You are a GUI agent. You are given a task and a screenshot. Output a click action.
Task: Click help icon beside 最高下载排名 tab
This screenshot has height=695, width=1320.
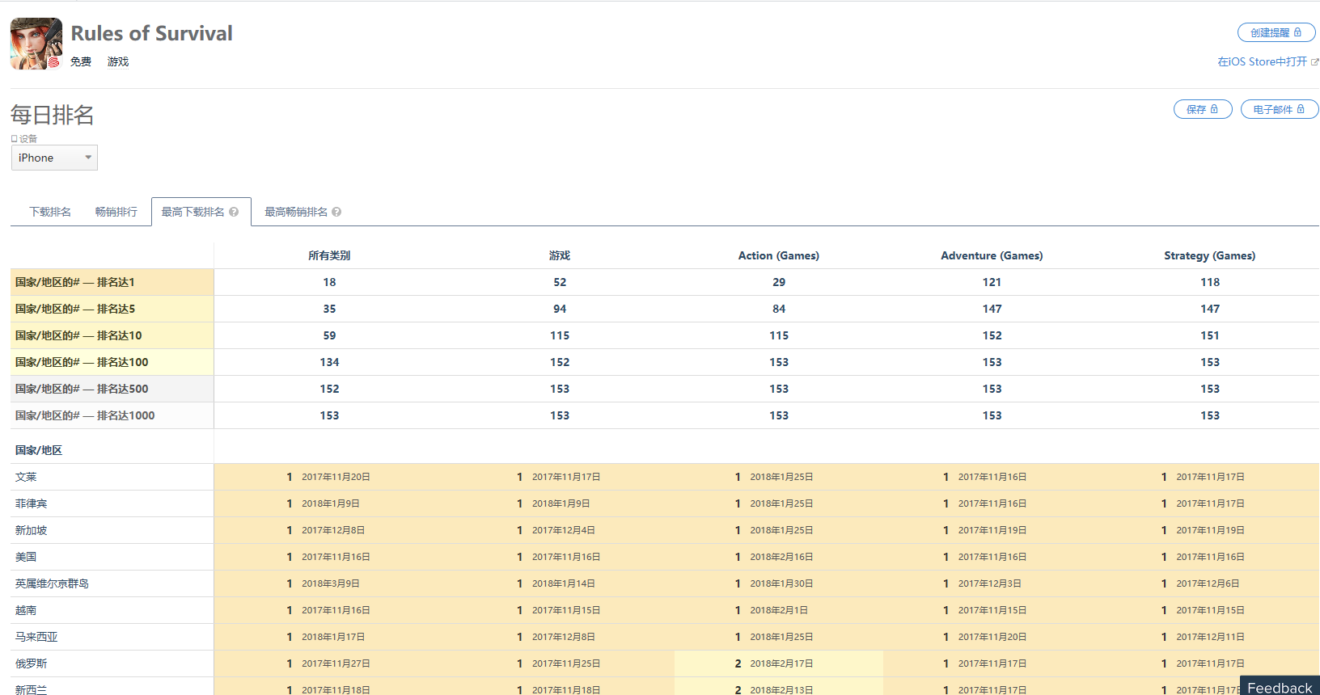(x=234, y=212)
